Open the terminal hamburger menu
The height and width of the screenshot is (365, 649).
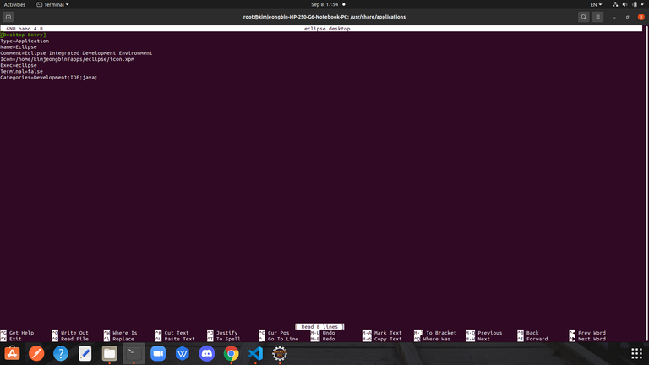point(597,17)
